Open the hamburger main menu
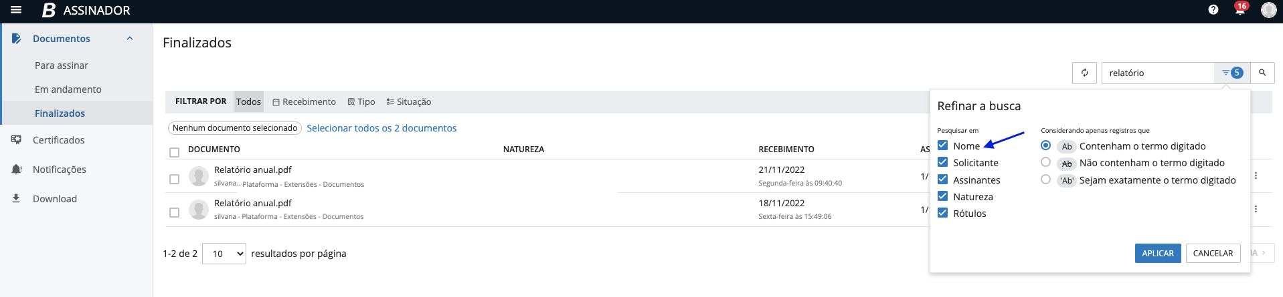 coord(16,10)
